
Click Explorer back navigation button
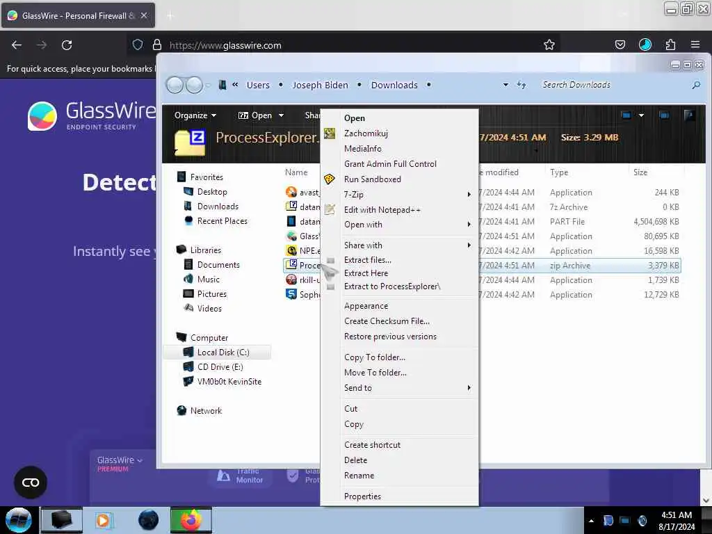175,85
